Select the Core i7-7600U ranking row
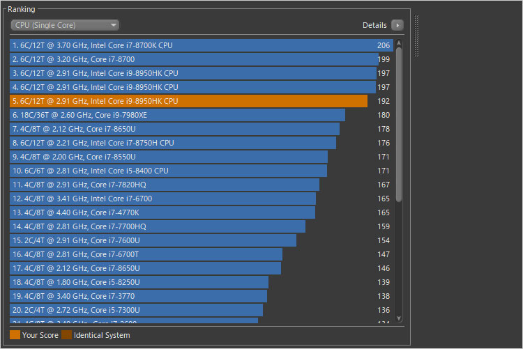 [x=152, y=240]
